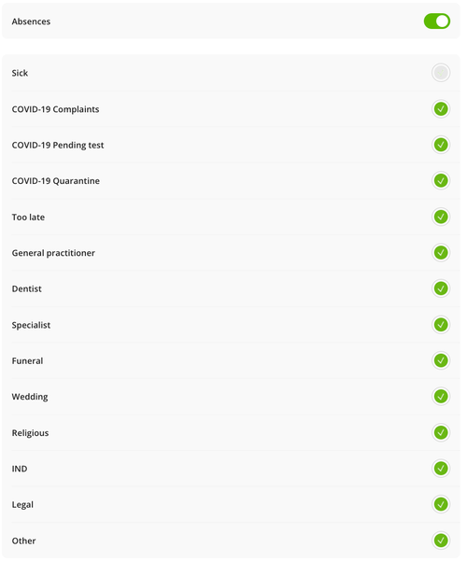Uncheck COVID-19 Complaints green checkmark
Viewport: 467px width, 562px height.
point(441,109)
